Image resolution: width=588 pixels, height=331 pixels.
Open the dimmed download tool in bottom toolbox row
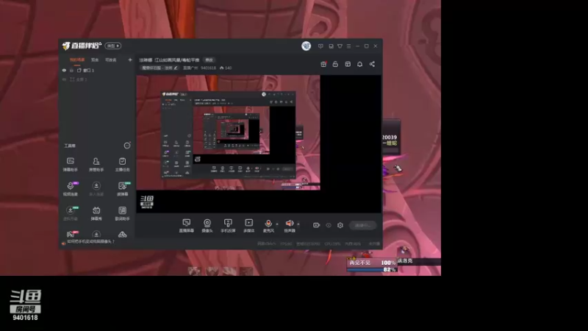(96, 234)
